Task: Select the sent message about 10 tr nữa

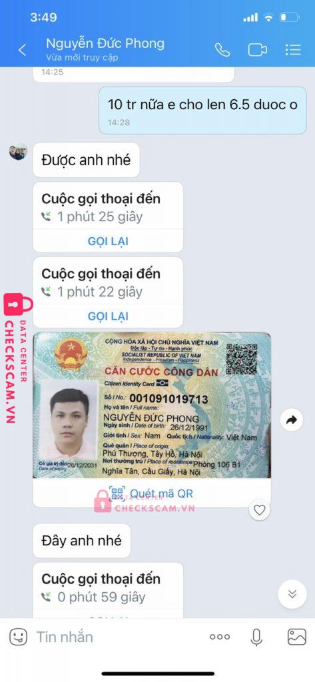Action: pos(202,110)
